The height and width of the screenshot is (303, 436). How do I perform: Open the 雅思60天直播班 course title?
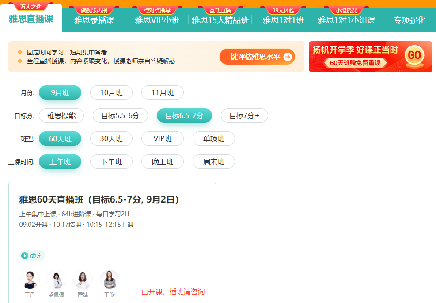tap(99, 199)
